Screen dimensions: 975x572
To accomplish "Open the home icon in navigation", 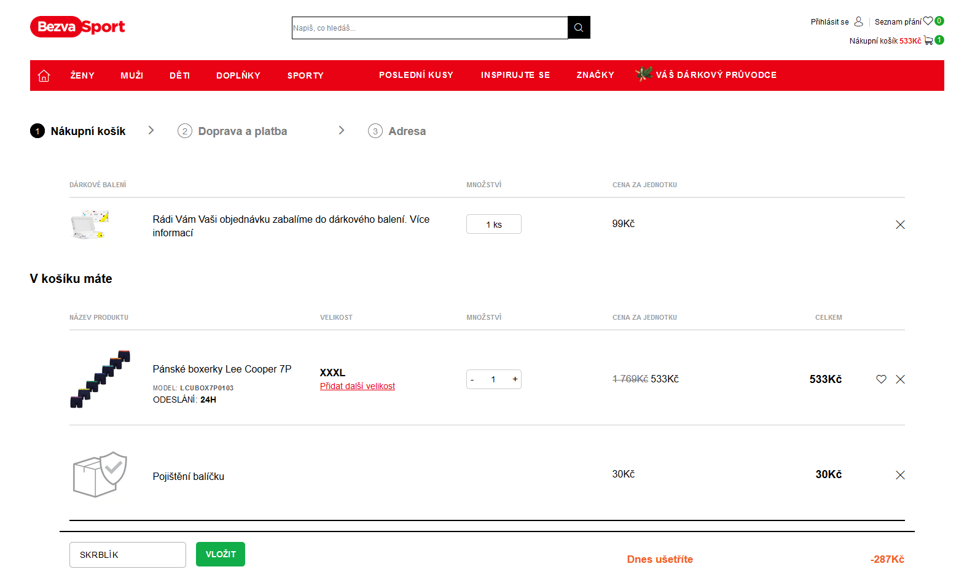I will pyautogui.click(x=44, y=75).
